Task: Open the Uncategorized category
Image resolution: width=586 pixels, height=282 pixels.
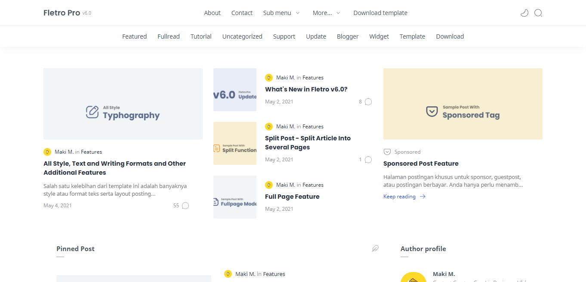Action: 242,36
